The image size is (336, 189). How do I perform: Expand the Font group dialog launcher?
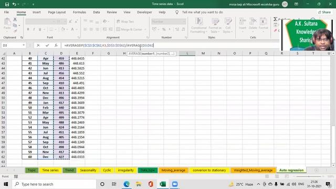click(x=79, y=37)
